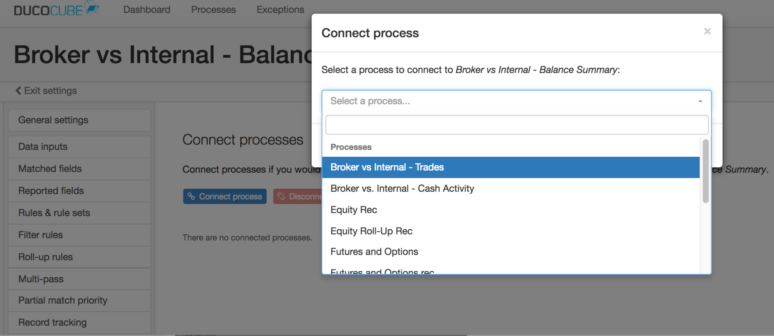Click the process search text field
This screenshot has width=774, height=336.
point(517,125)
